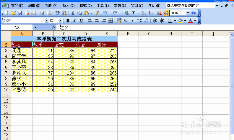Expand the borders options arrow

pos(175,21)
